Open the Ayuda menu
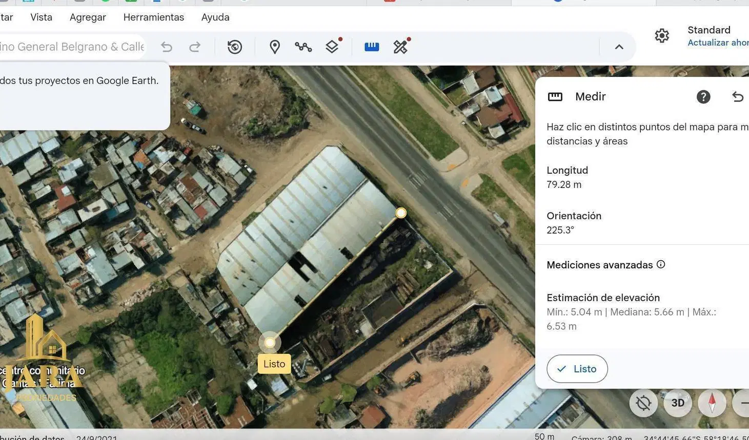 point(215,17)
